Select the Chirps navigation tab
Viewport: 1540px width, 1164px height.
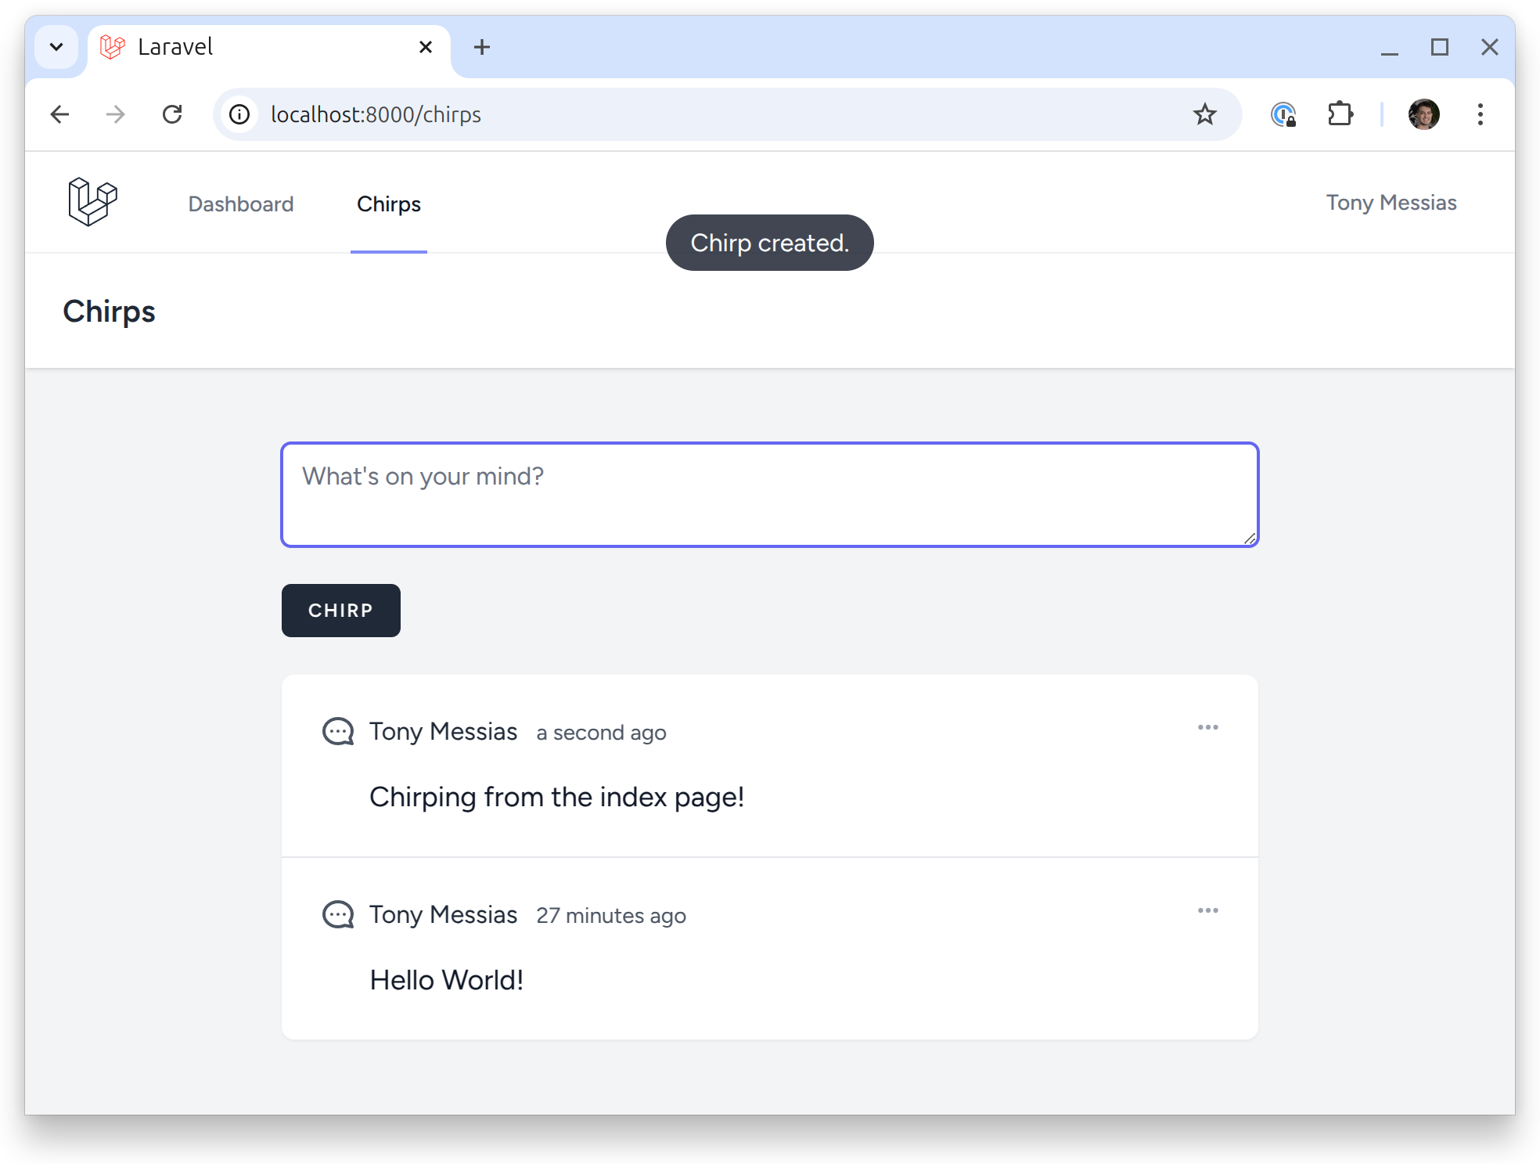pos(389,203)
